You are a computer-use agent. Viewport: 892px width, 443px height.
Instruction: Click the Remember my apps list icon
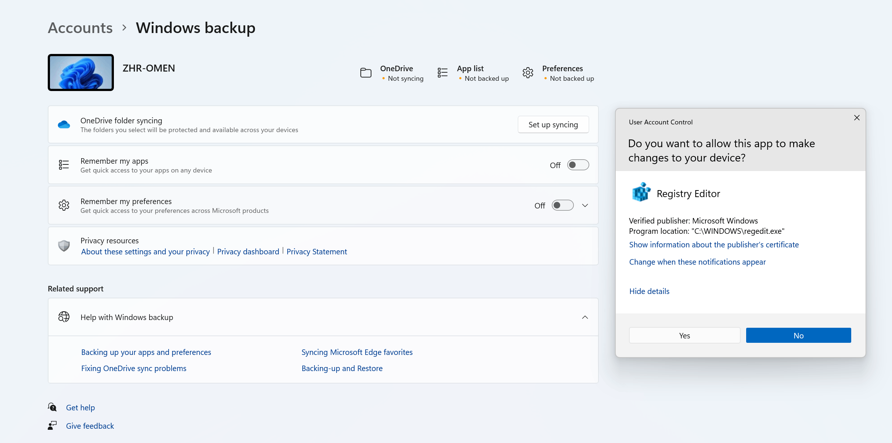point(64,165)
